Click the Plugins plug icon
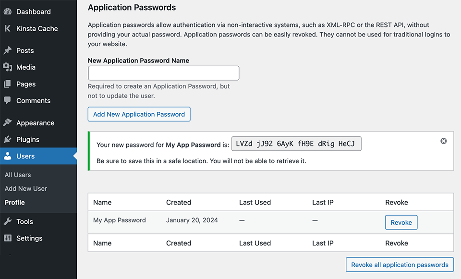 [8, 140]
